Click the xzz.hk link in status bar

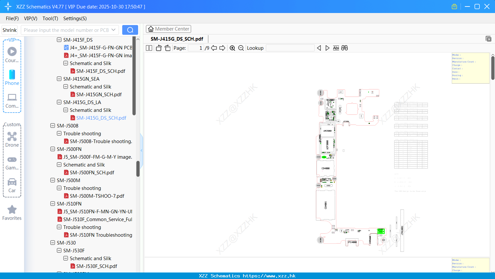269,276
